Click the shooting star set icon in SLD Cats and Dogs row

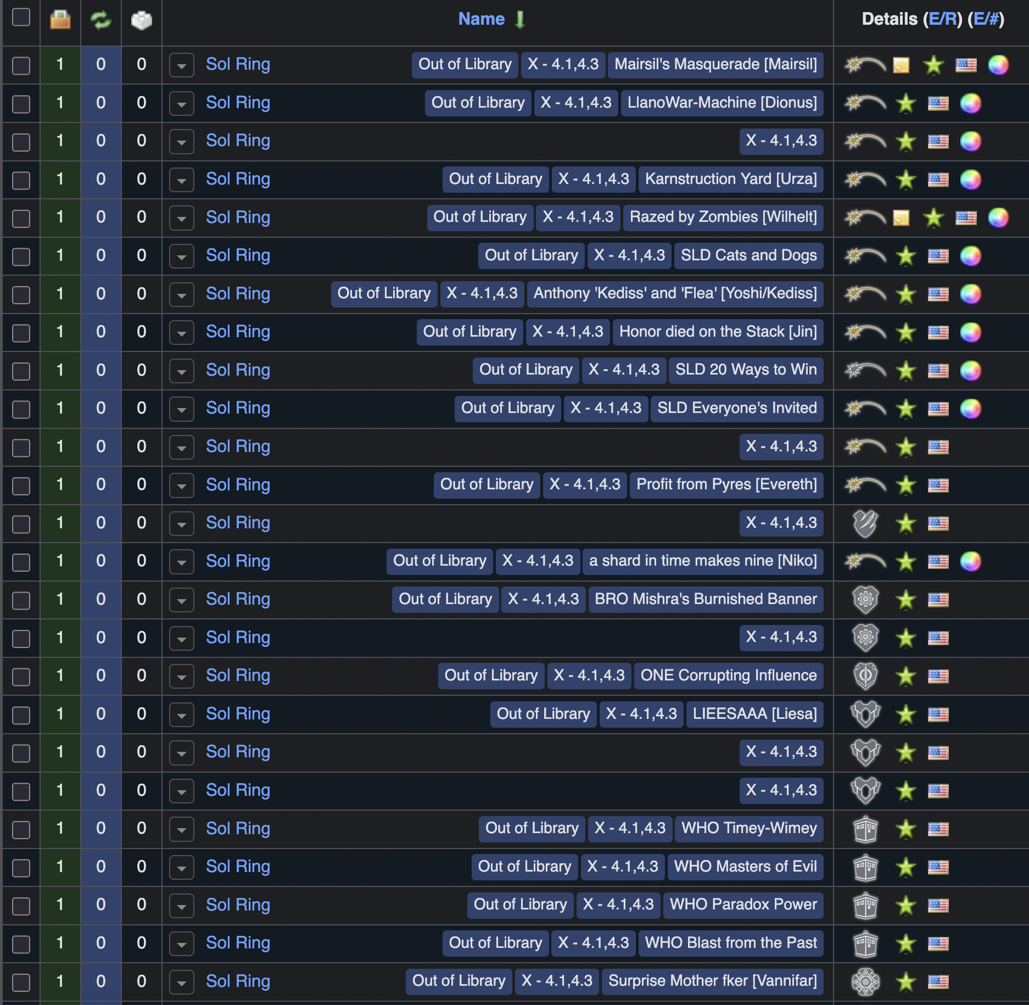865,256
